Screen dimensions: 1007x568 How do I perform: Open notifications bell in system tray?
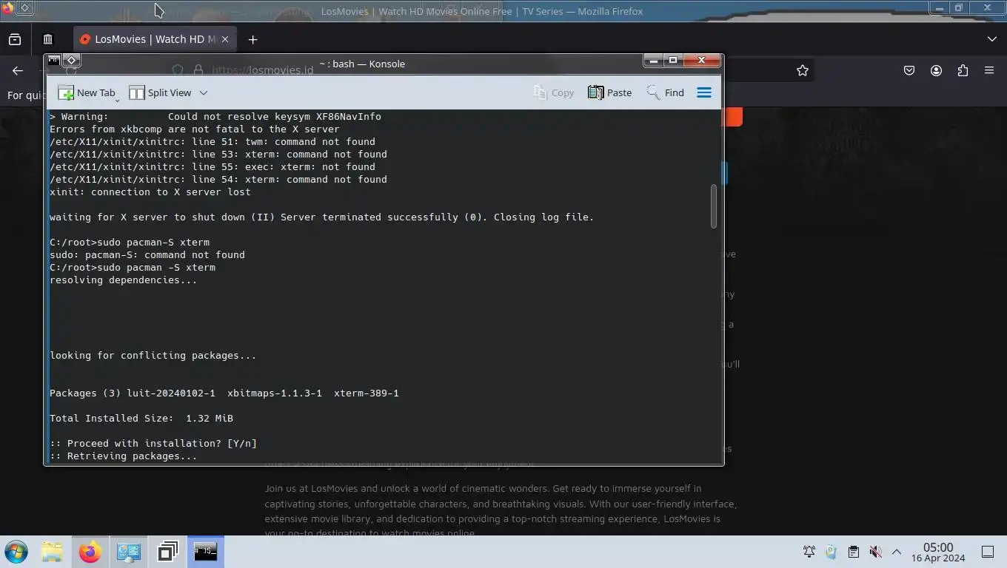809,552
